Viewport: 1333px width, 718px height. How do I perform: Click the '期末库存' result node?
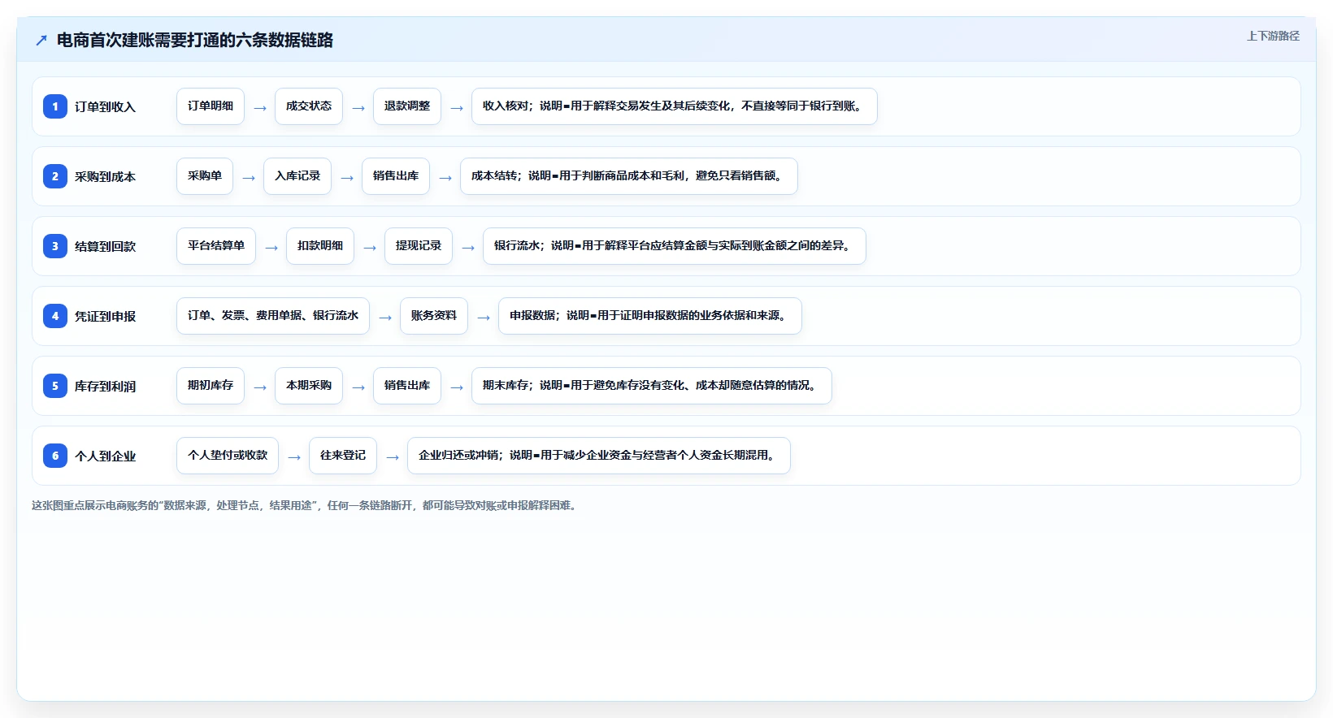(652, 386)
